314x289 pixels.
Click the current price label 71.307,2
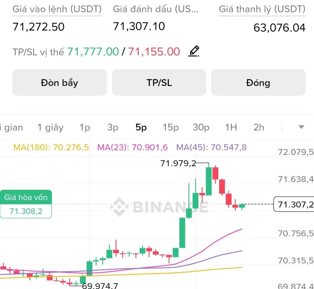pyautogui.click(x=293, y=204)
